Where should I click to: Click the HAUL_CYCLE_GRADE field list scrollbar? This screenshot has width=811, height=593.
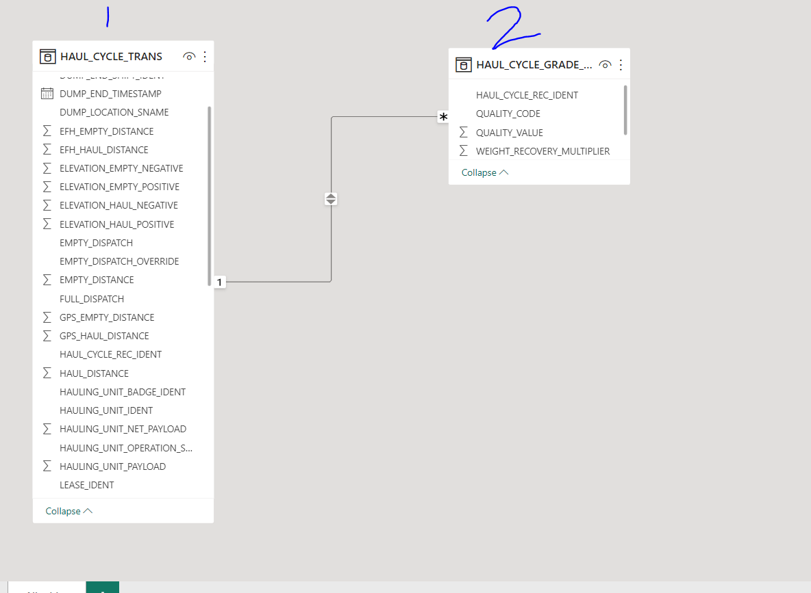625,110
